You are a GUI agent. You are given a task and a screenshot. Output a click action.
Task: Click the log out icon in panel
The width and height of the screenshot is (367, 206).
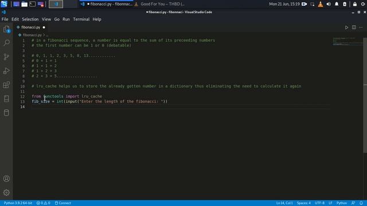tap(363, 4)
